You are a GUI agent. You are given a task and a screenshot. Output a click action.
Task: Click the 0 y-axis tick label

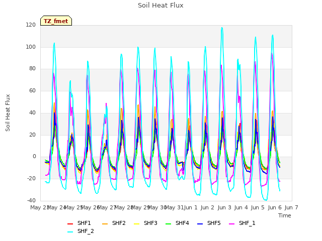[x=34, y=157]
